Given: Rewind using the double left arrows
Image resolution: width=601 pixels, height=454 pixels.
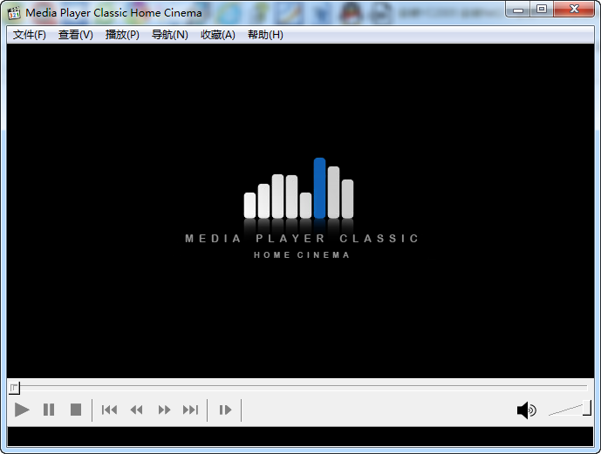Looking at the screenshot, I should click(x=136, y=410).
